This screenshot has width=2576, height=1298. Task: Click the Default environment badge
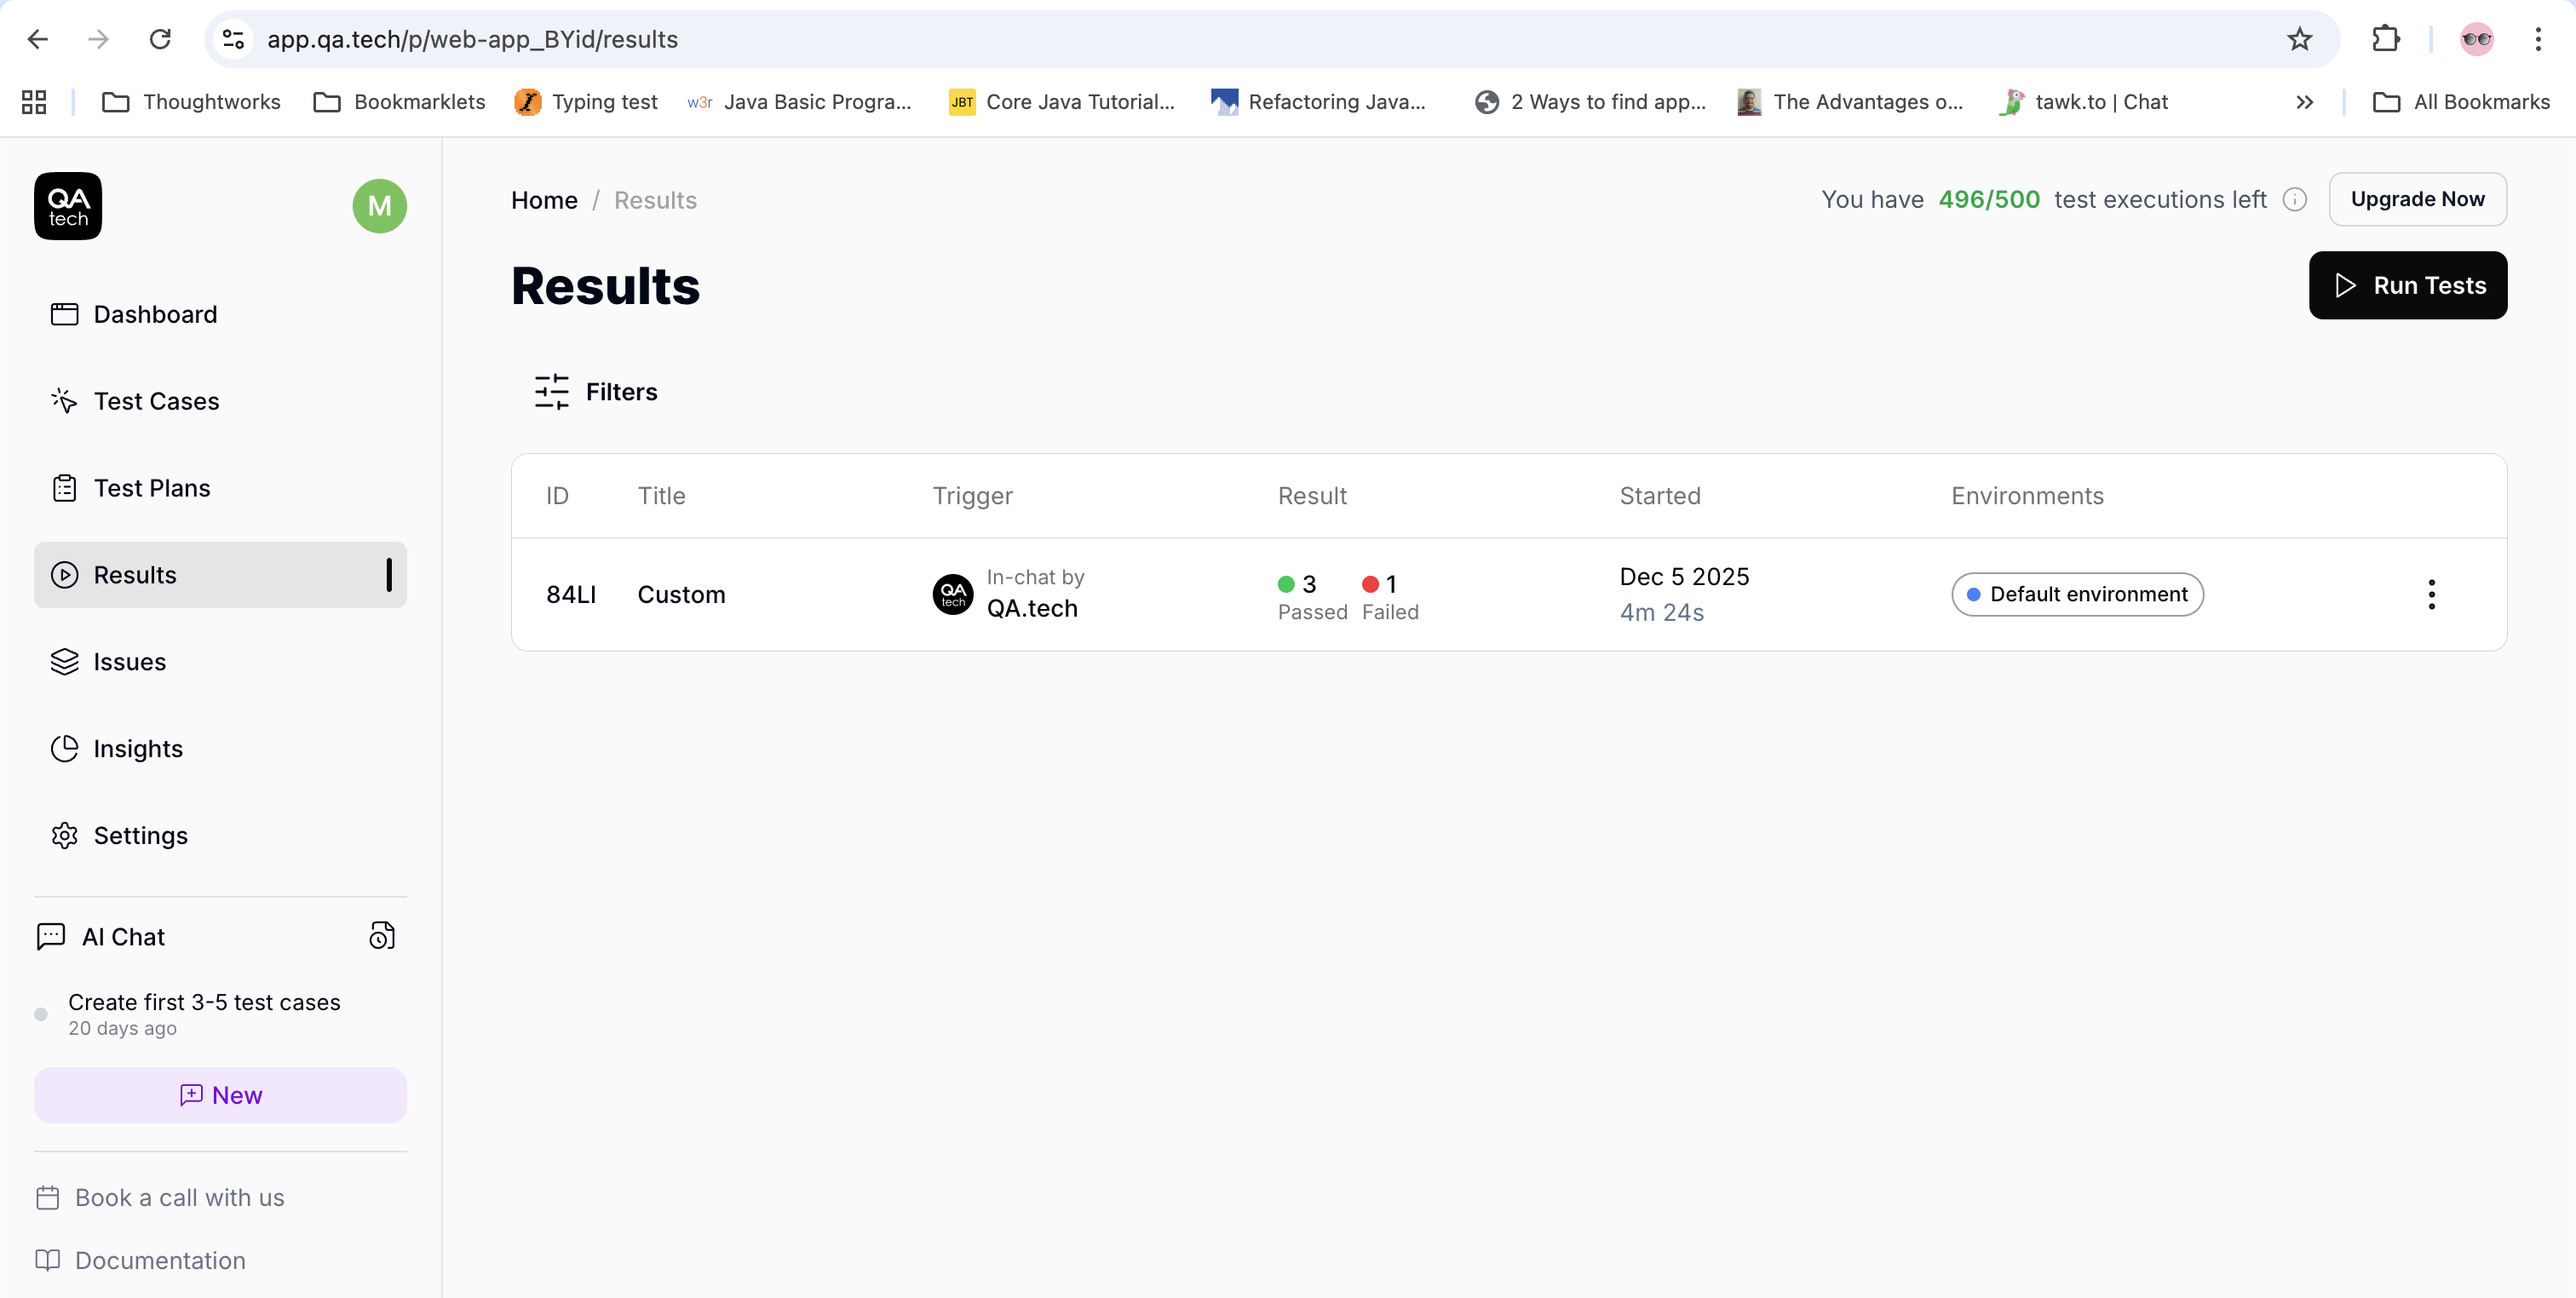(x=2077, y=594)
